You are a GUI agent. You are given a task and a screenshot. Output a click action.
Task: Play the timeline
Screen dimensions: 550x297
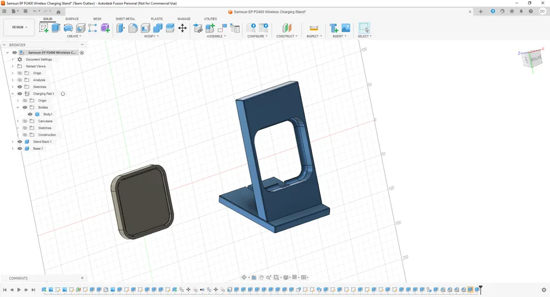tap(19, 290)
